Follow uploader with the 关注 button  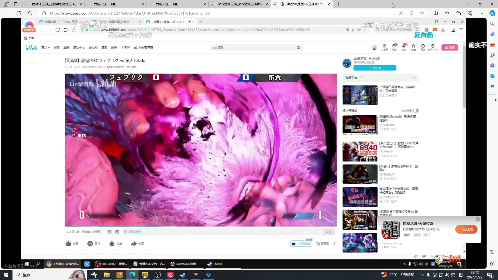click(375, 68)
